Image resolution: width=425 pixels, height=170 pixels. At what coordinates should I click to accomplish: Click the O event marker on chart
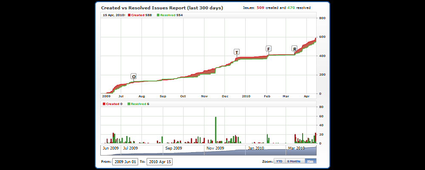(133, 76)
